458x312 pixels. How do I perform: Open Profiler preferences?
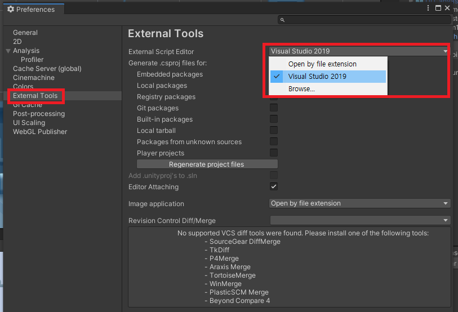(32, 60)
